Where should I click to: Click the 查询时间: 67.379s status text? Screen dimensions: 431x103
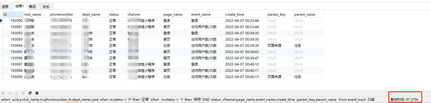[x=405, y=100]
